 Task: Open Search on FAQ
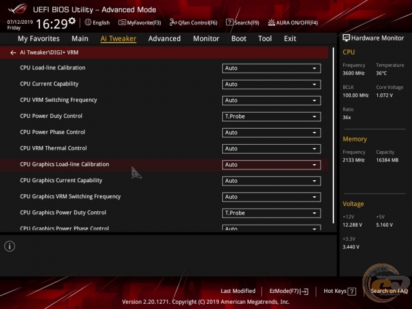389,291
